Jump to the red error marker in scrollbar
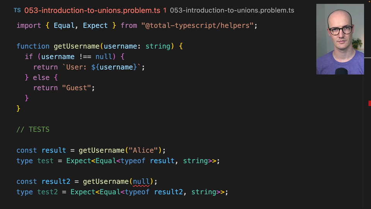Screen dimensions: 371x209 point(369,103)
